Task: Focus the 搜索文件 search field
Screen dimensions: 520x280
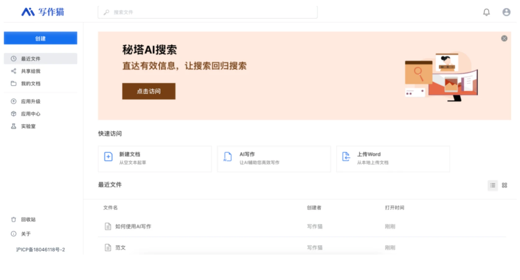Action: 208,12
